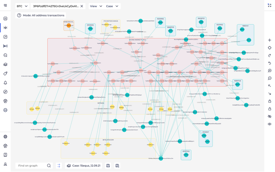Open Case: 15equs_12.09.21 button
The image size is (275, 172).
83,165
